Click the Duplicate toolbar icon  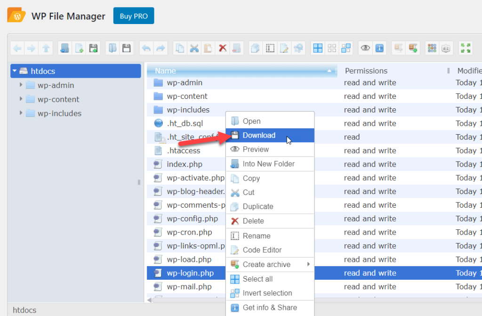pyautogui.click(x=256, y=49)
